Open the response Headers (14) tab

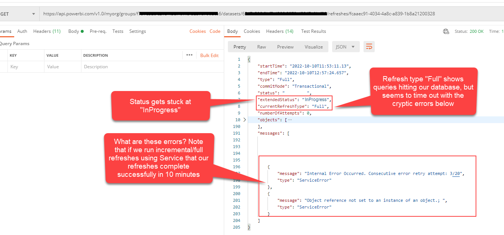279,31
